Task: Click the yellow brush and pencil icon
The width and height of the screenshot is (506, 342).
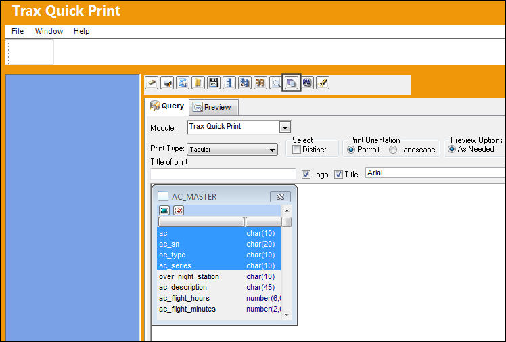Action: coord(323,83)
